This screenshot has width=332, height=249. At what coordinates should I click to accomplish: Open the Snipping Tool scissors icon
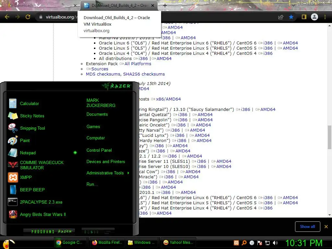click(13, 128)
